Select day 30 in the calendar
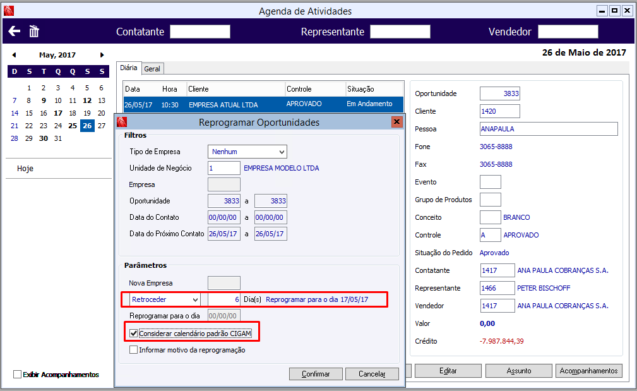This screenshot has width=637, height=391. click(x=44, y=138)
